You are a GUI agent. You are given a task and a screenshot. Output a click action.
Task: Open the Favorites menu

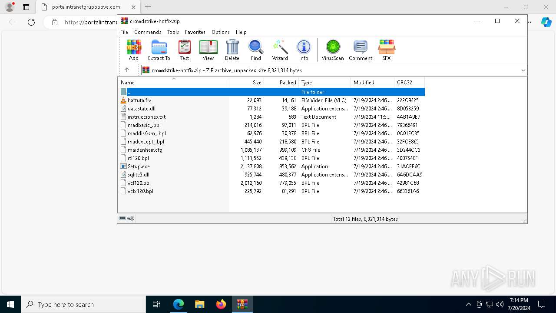tap(195, 32)
